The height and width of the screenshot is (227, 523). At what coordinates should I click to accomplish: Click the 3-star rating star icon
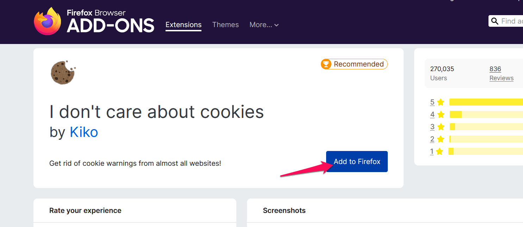pos(441,127)
